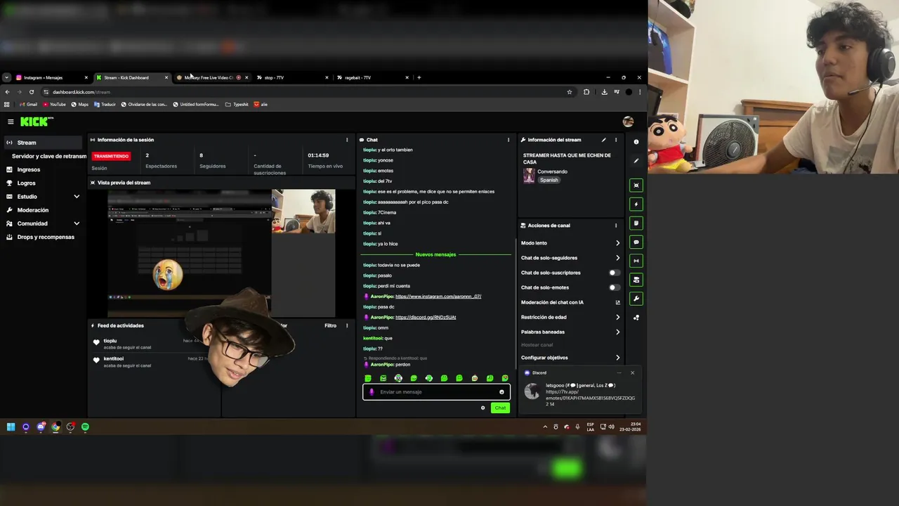Click the purple identity badge in input
The image size is (899, 506).
[x=372, y=392]
